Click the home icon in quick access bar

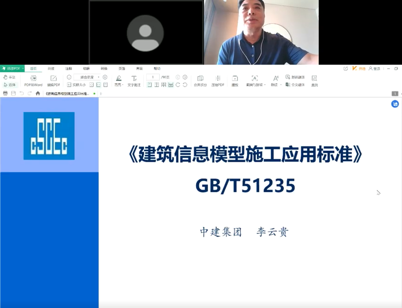click(x=37, y=93)
